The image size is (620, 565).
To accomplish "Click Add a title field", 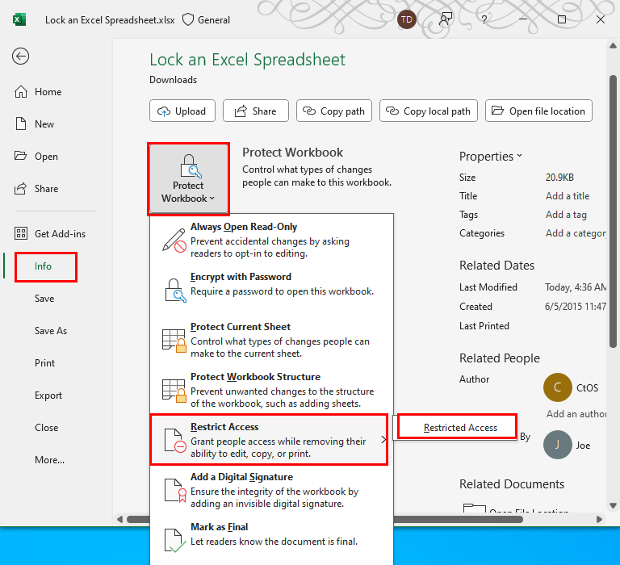I will [x=568, y=196].
